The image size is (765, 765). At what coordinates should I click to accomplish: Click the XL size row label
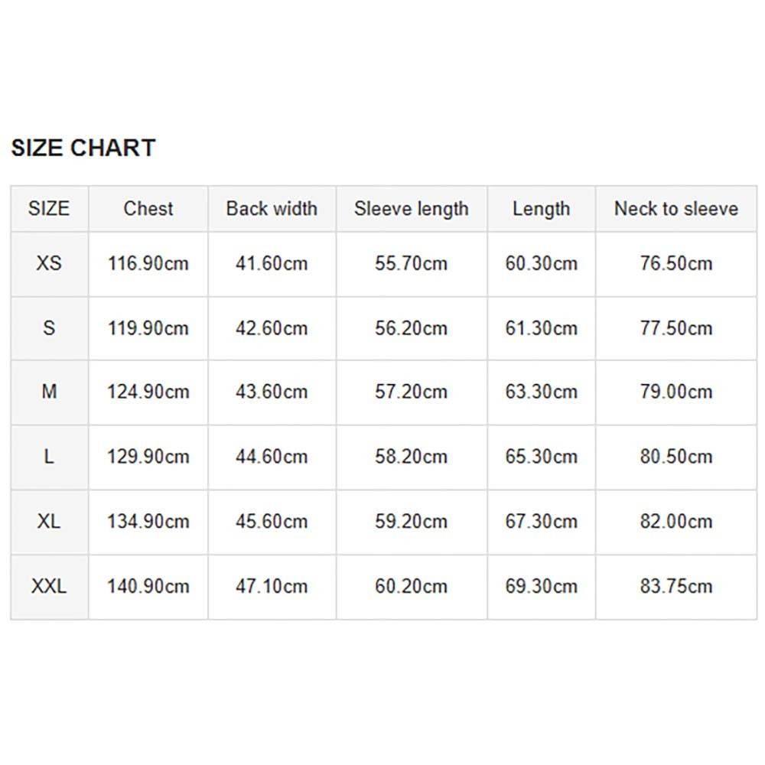tap(49, 522)
